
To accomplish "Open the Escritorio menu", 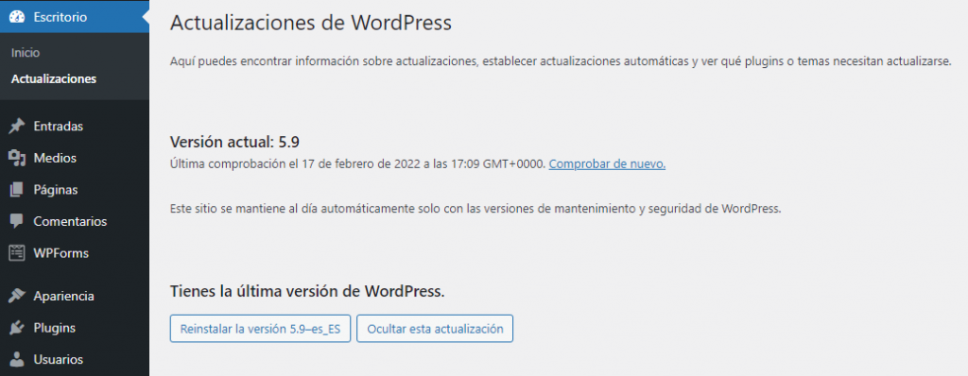I will (74, 17).
